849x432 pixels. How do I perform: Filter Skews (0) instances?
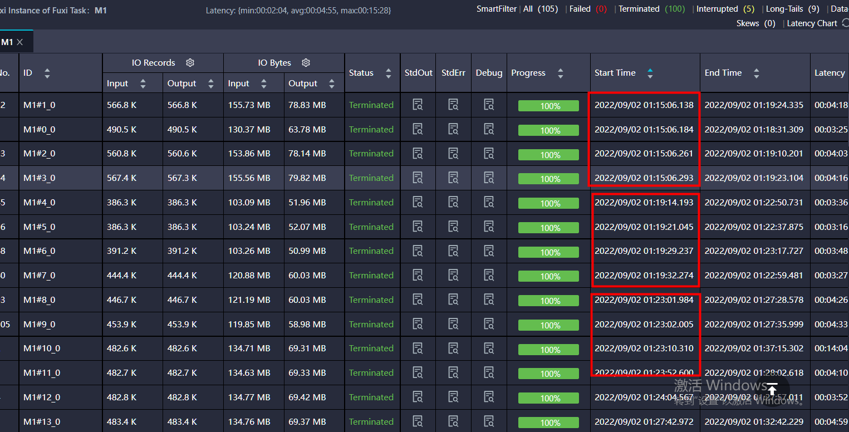(x=756, y=23)
